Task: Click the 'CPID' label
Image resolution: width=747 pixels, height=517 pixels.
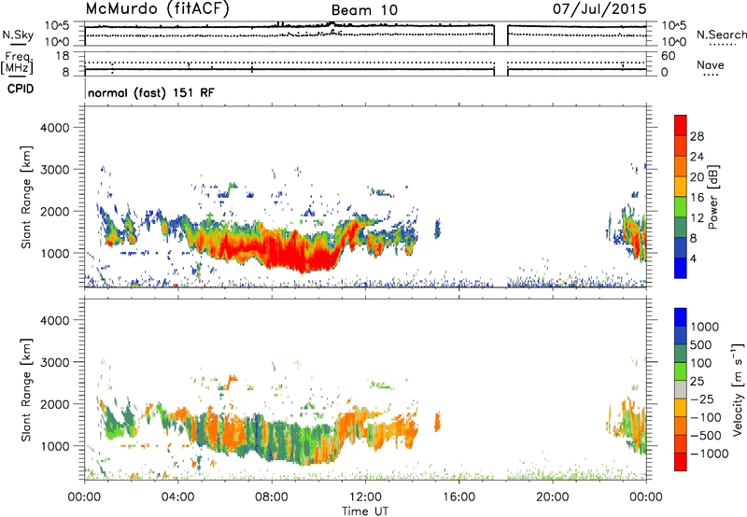Action: (x=21, y=89)
